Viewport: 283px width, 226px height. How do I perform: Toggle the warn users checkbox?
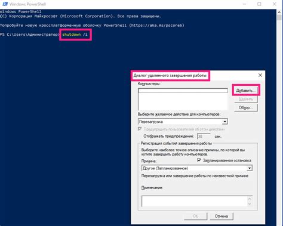point(140,129)
